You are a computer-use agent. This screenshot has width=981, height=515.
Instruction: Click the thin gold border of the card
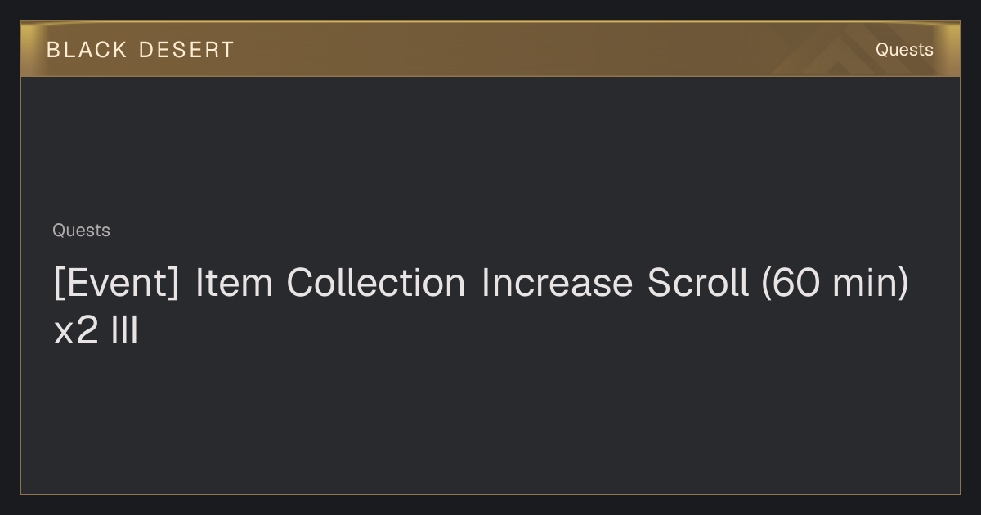(490, 494)
